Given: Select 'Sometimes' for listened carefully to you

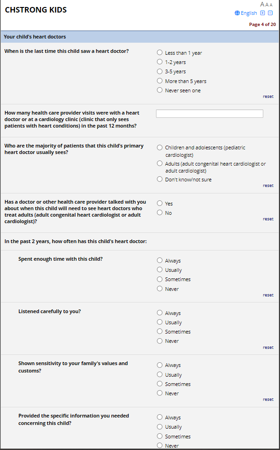Looking at the screenshot, I should coord(160,332).
